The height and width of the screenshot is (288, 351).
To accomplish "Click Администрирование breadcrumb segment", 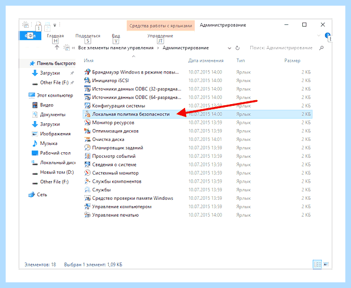I will pyautogui.click(x=186, y=48).
